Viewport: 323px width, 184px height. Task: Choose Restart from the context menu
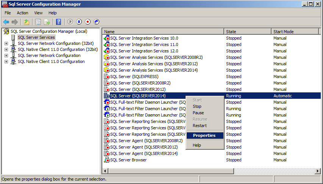(x=205, y=126)
